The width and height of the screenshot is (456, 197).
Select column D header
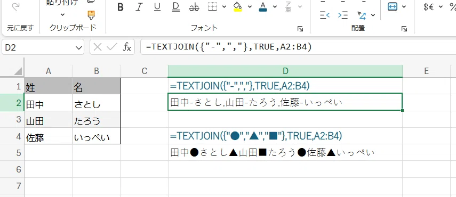click(285, 71)
